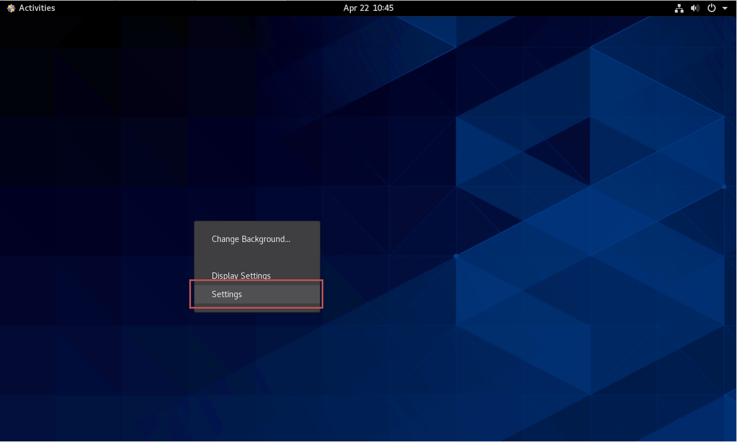This screenshot has width=737, height=442.
Task: Select Display Settings in context menu
Action: 257,276
